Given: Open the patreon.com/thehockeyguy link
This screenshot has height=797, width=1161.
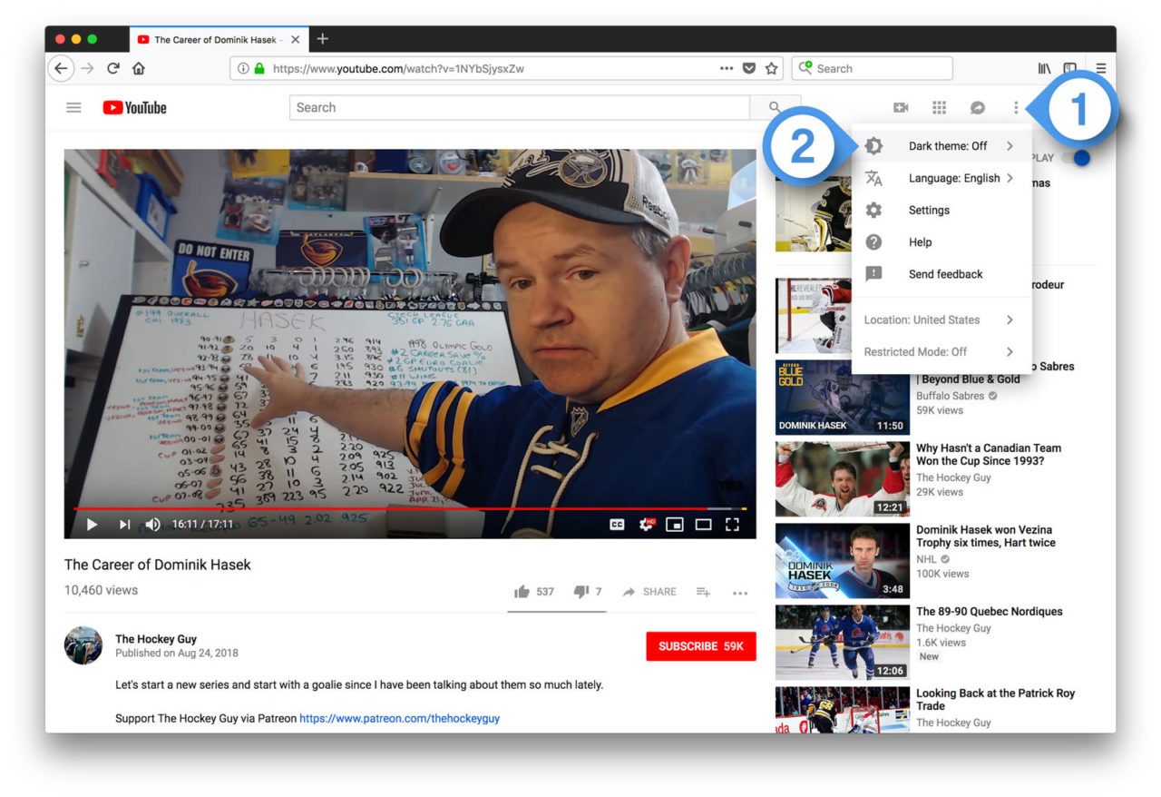Looking at the screenshot, I should tap(399, 718).
